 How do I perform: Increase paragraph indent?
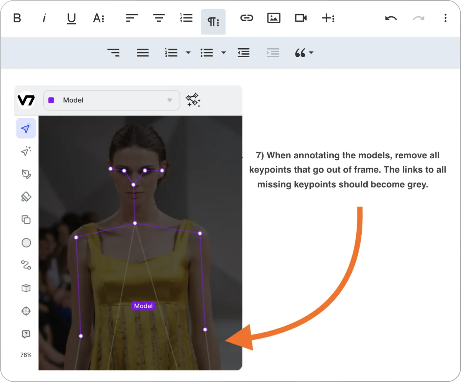pos(273,53)
